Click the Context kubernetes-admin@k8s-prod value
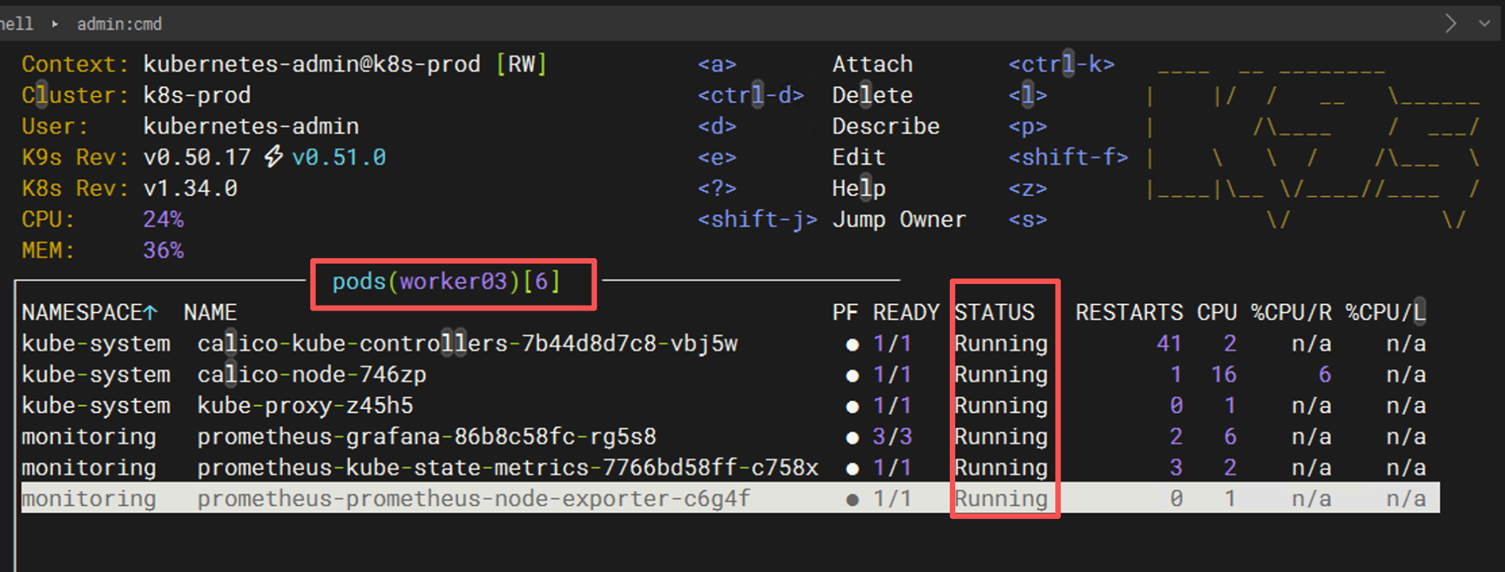This screenshot has height=572, width=1505. (x=312, y=64)
